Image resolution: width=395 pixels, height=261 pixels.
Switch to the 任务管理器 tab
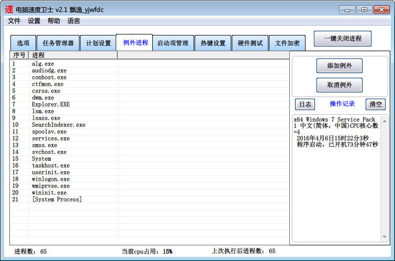pyautogui.click(x=58, y=43)
